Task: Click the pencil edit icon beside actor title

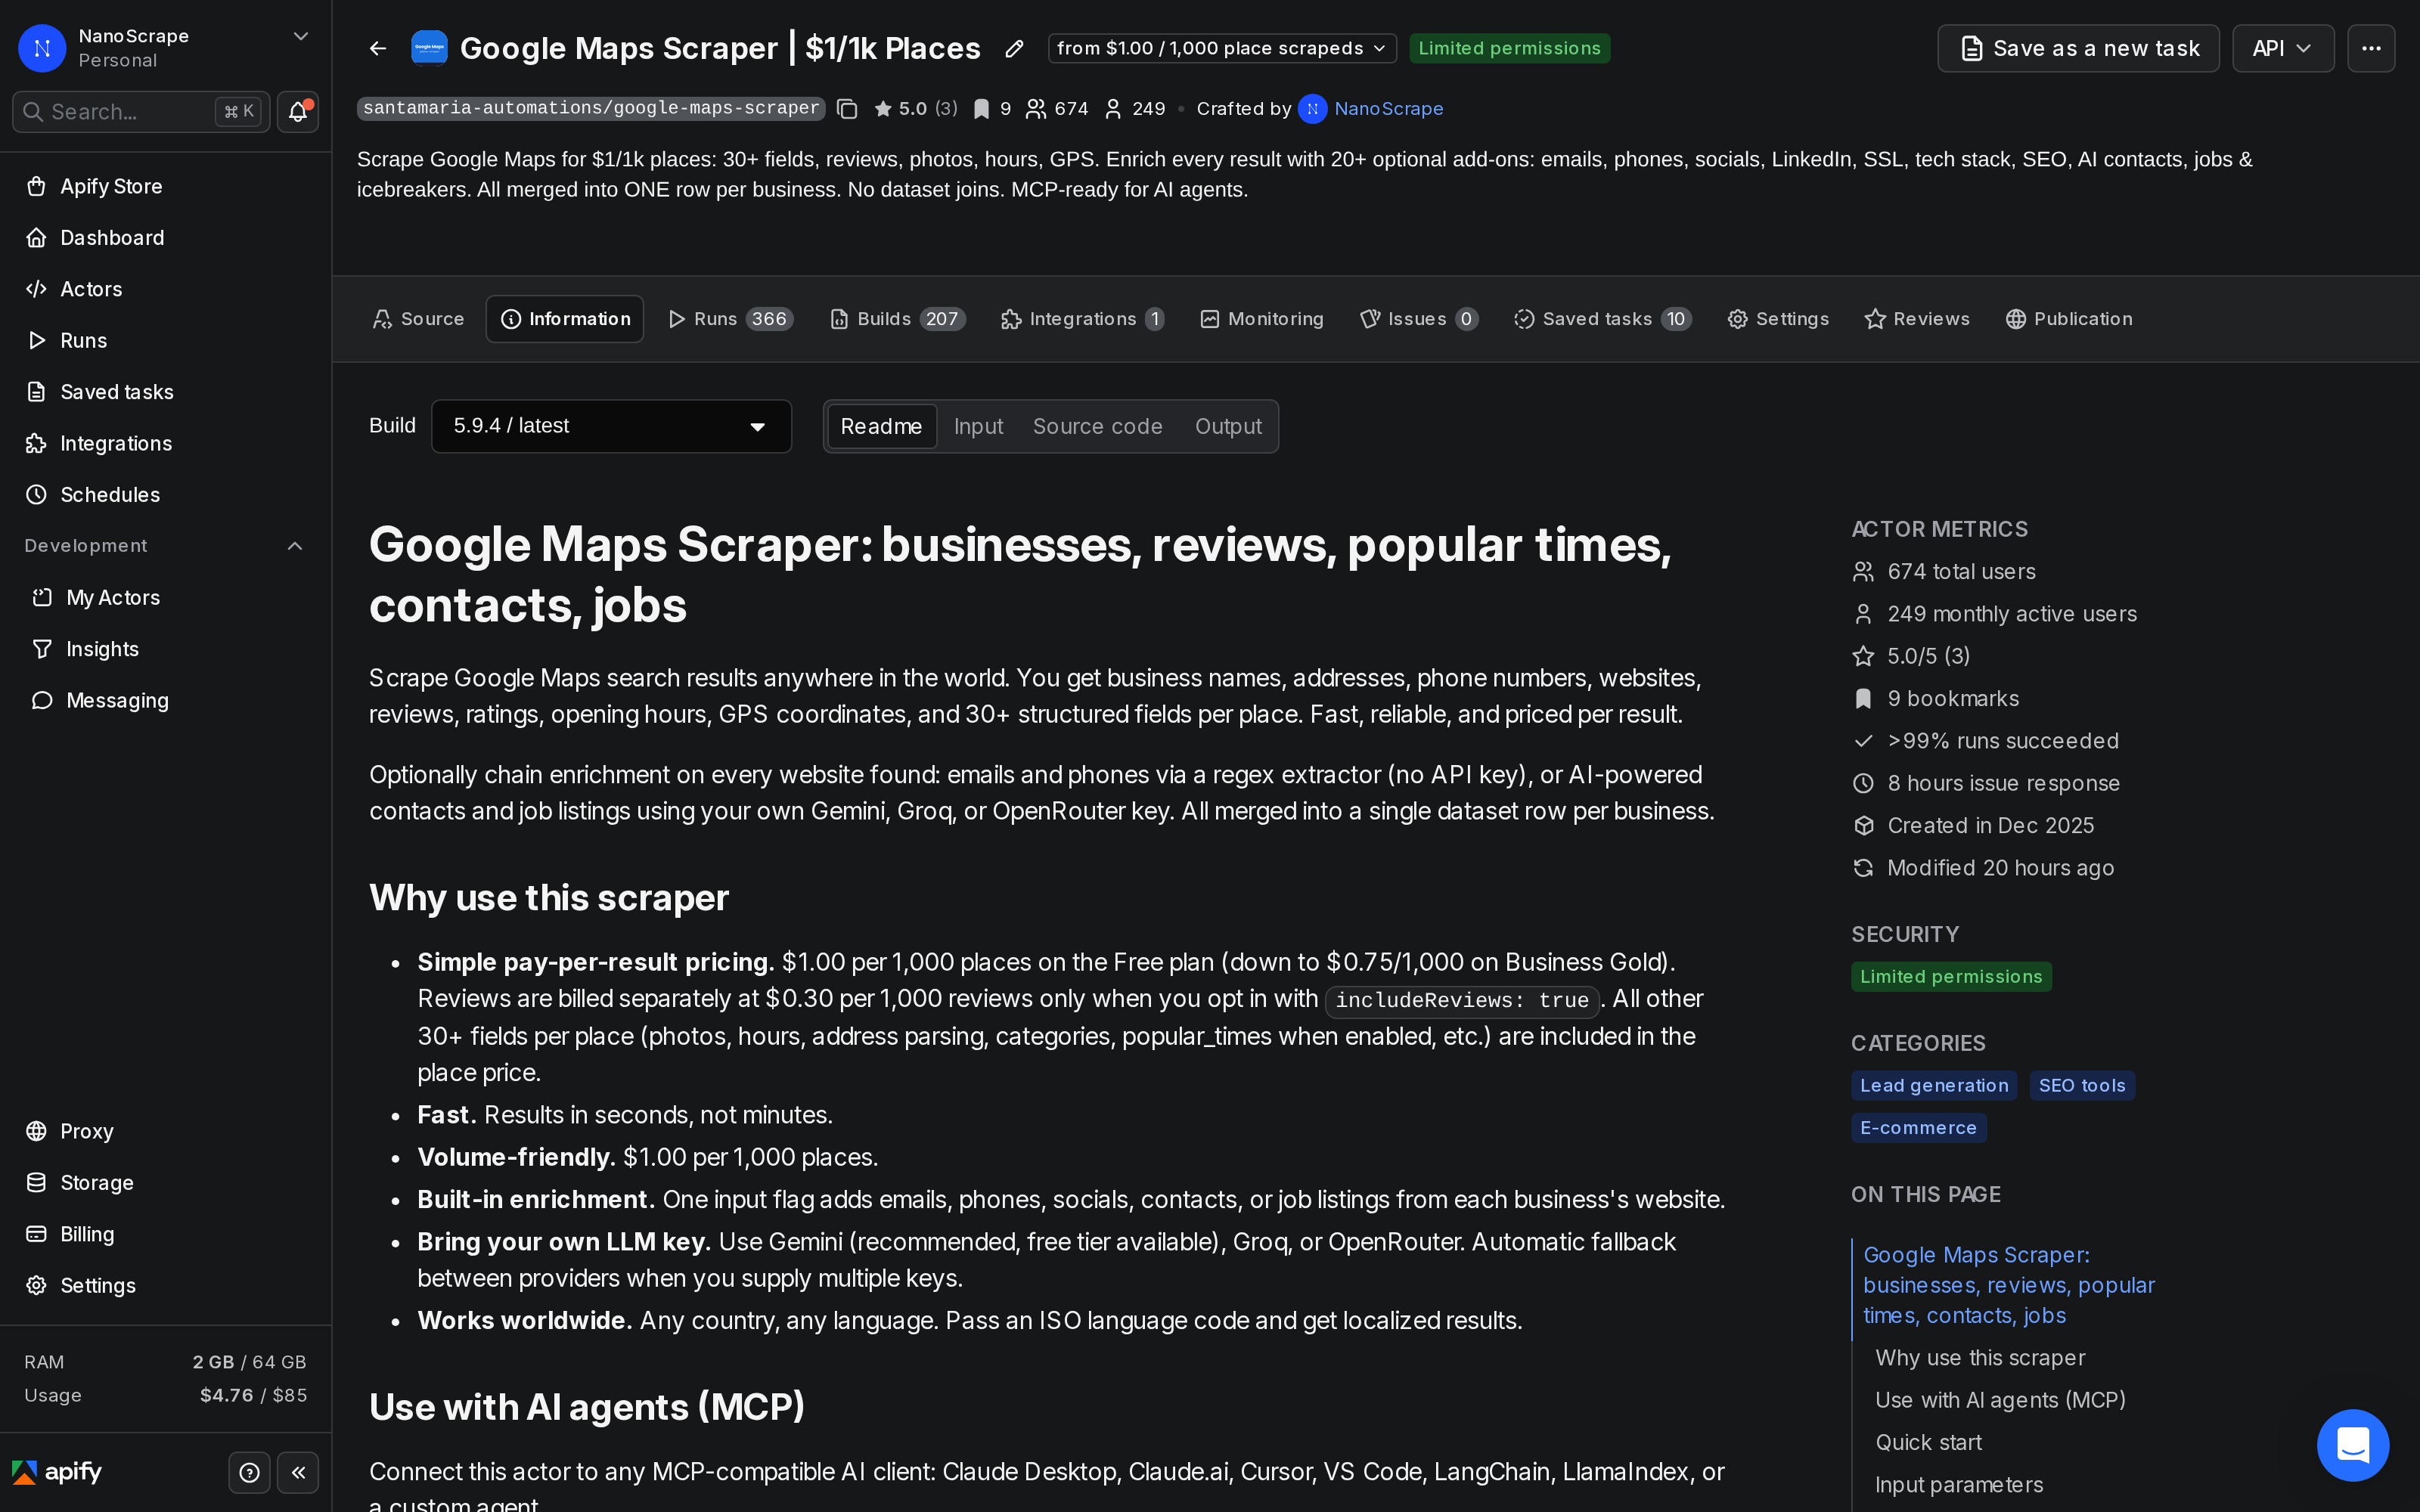Action: [1014, 48]
